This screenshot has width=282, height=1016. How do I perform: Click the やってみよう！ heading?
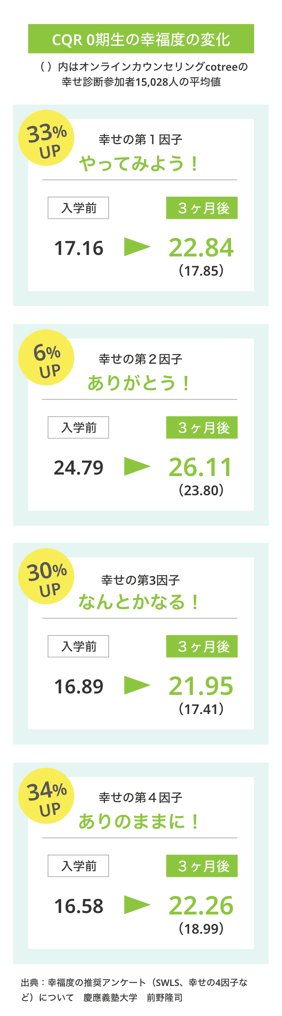(x=139, y=164)
